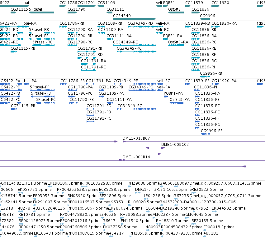
Task: Click transcript label "CG34349-RE"
Action: 125,42
